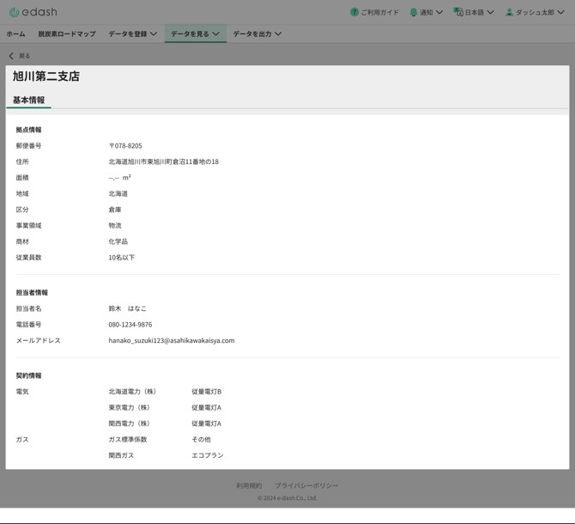This screenshot has width=575, height=524.
Task: Click the user profile icon
Action: (x=509, y=12)
